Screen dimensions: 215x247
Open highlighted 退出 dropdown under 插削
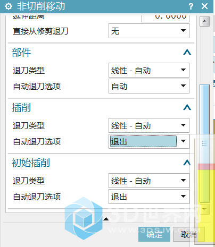click(x=149, y=141)
